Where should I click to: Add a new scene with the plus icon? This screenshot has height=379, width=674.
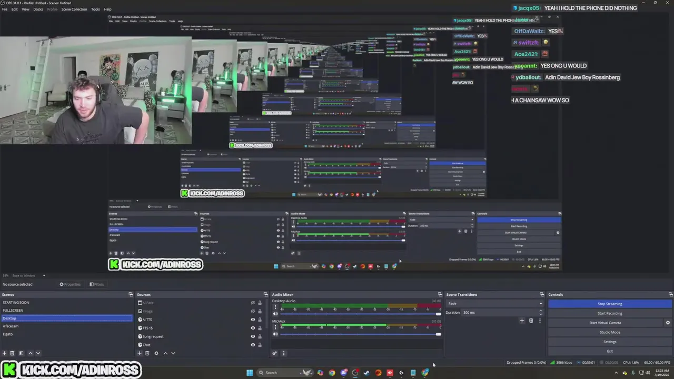[x=4, y=353]
